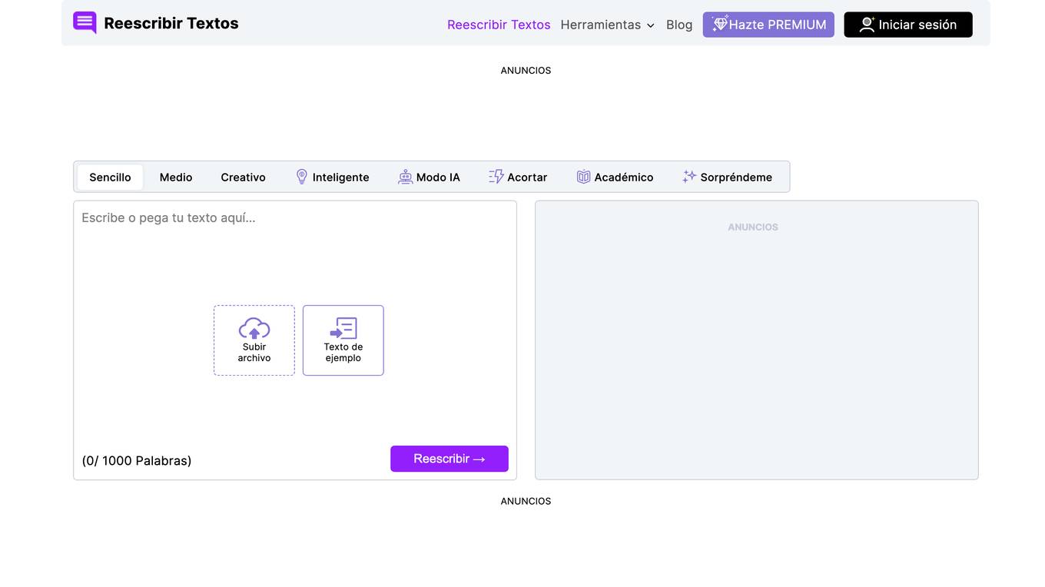Viewport: 1045px width, 587px height.
Task: Click the Reescribir Textos site title
Action: [x=171, y=23]
